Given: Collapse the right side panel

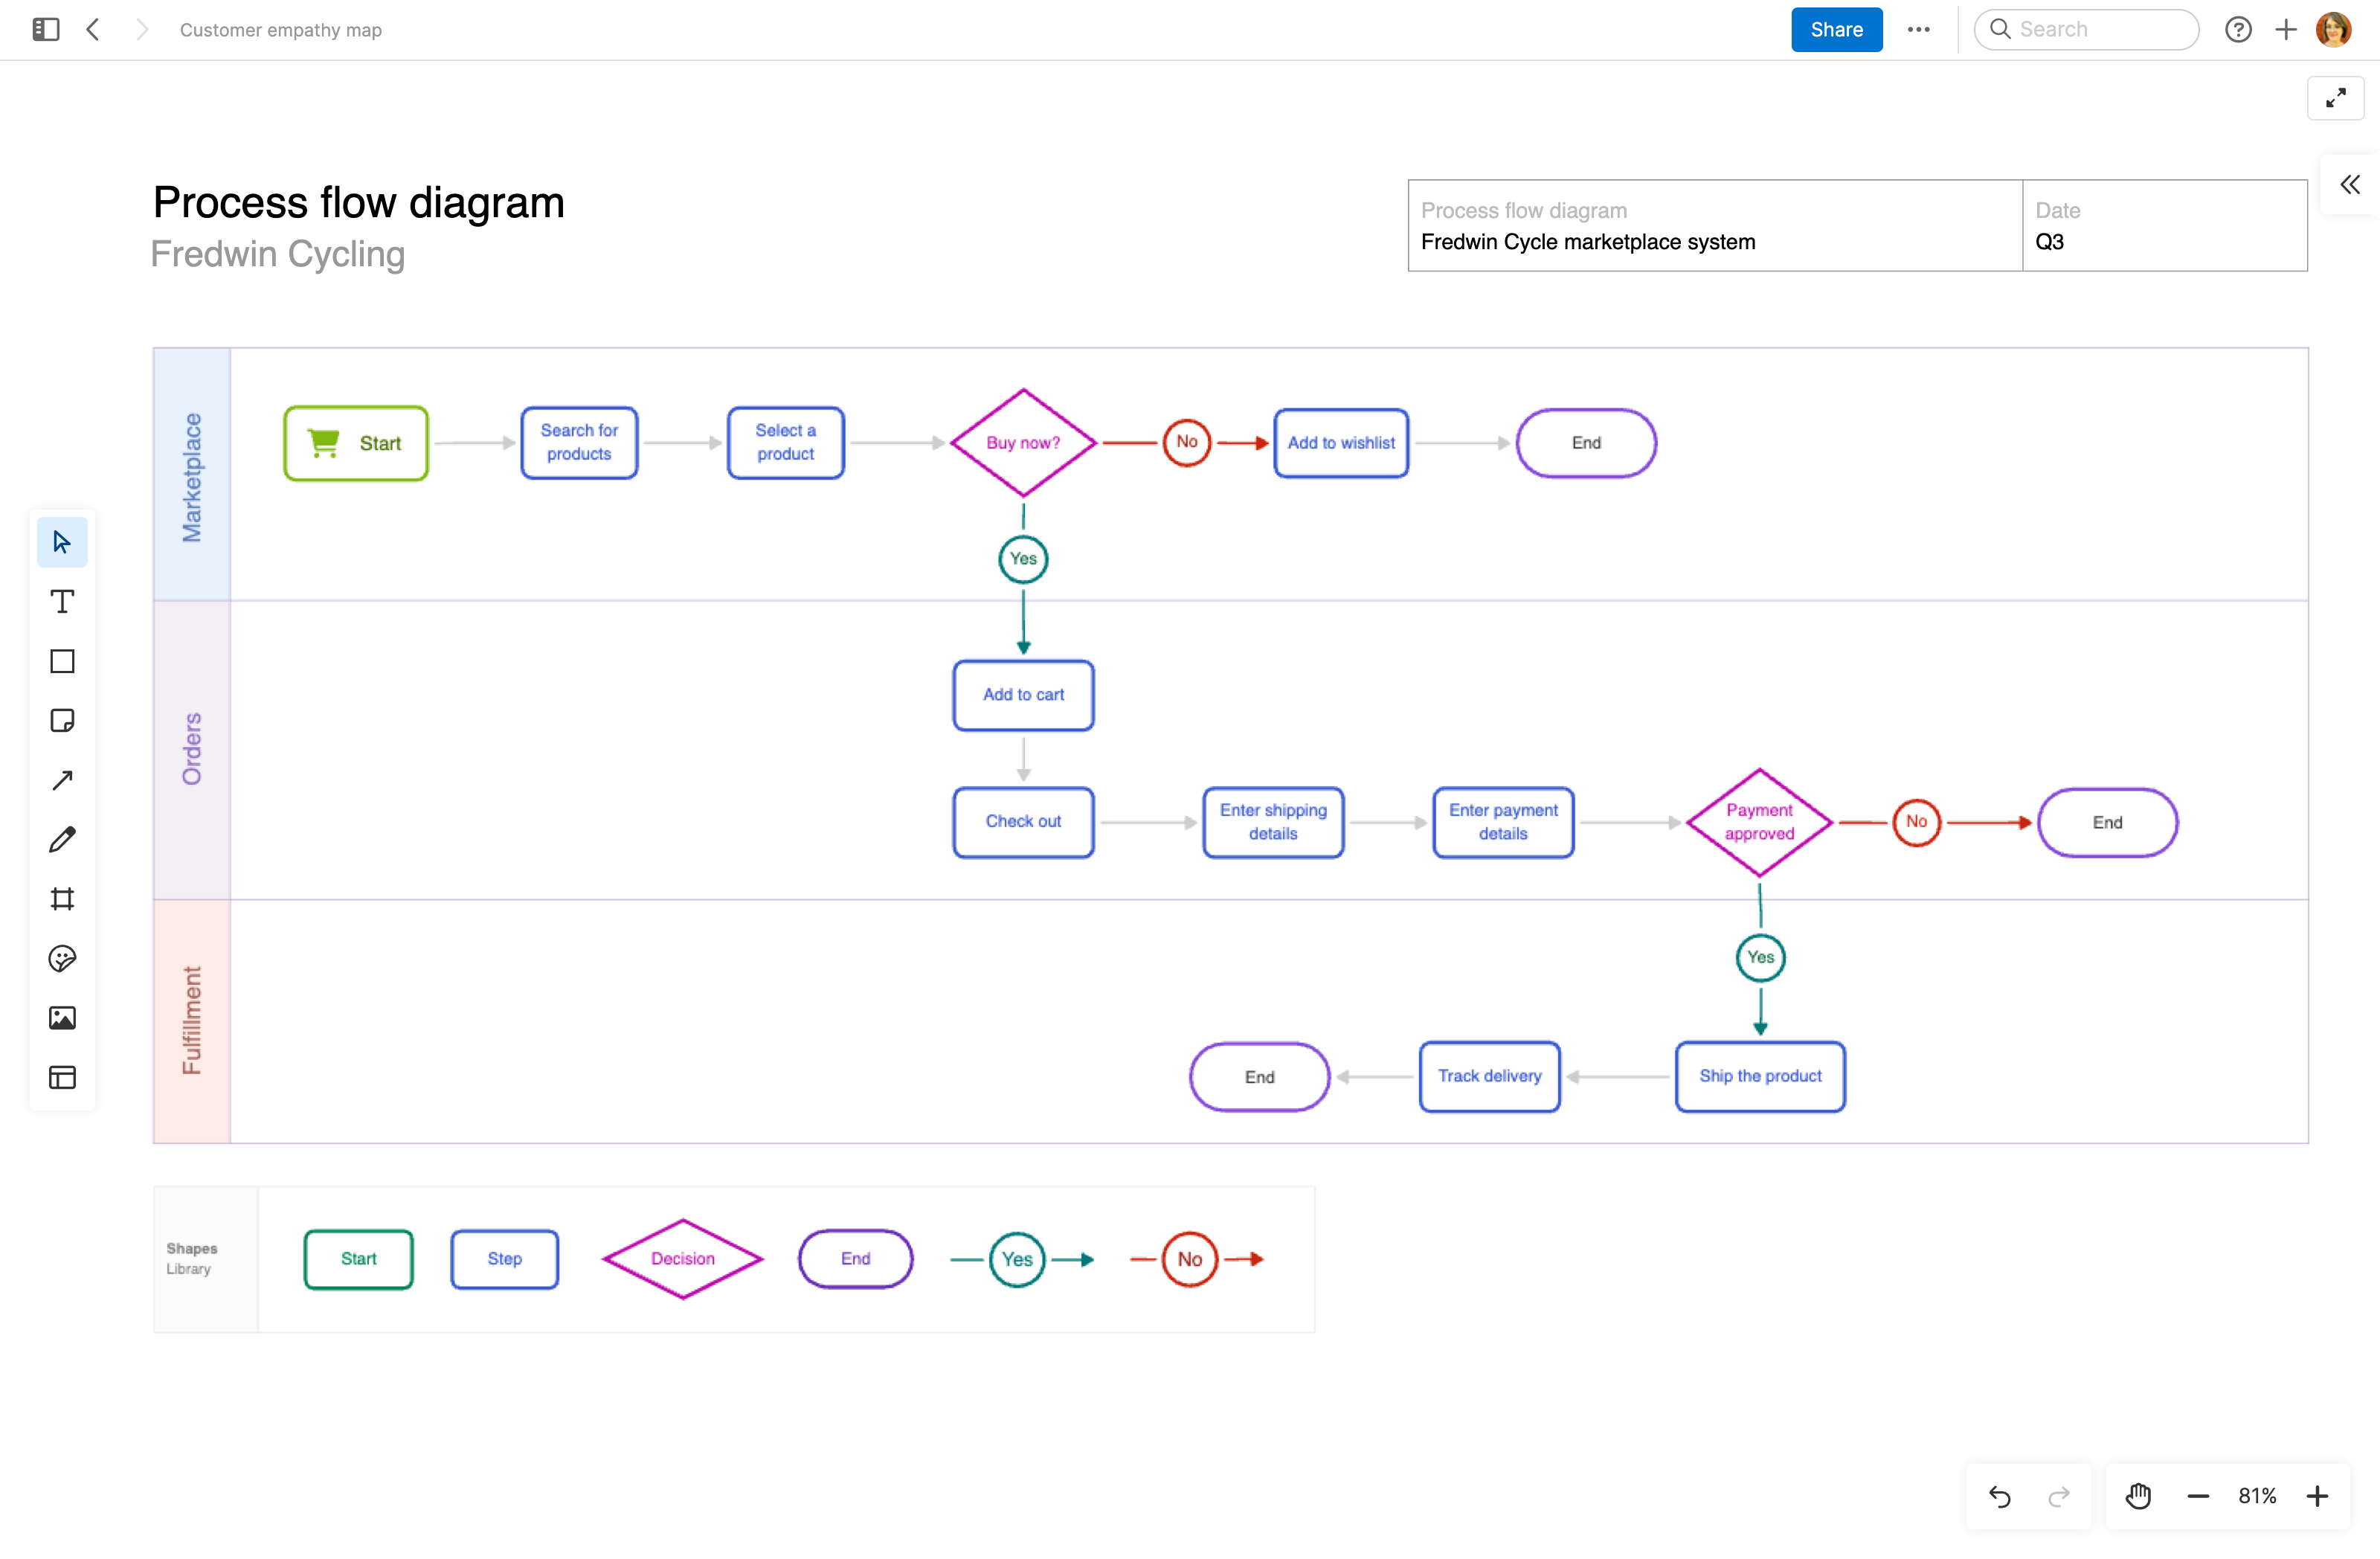Looking at the screenshot, I should (x=2349, y=184).
